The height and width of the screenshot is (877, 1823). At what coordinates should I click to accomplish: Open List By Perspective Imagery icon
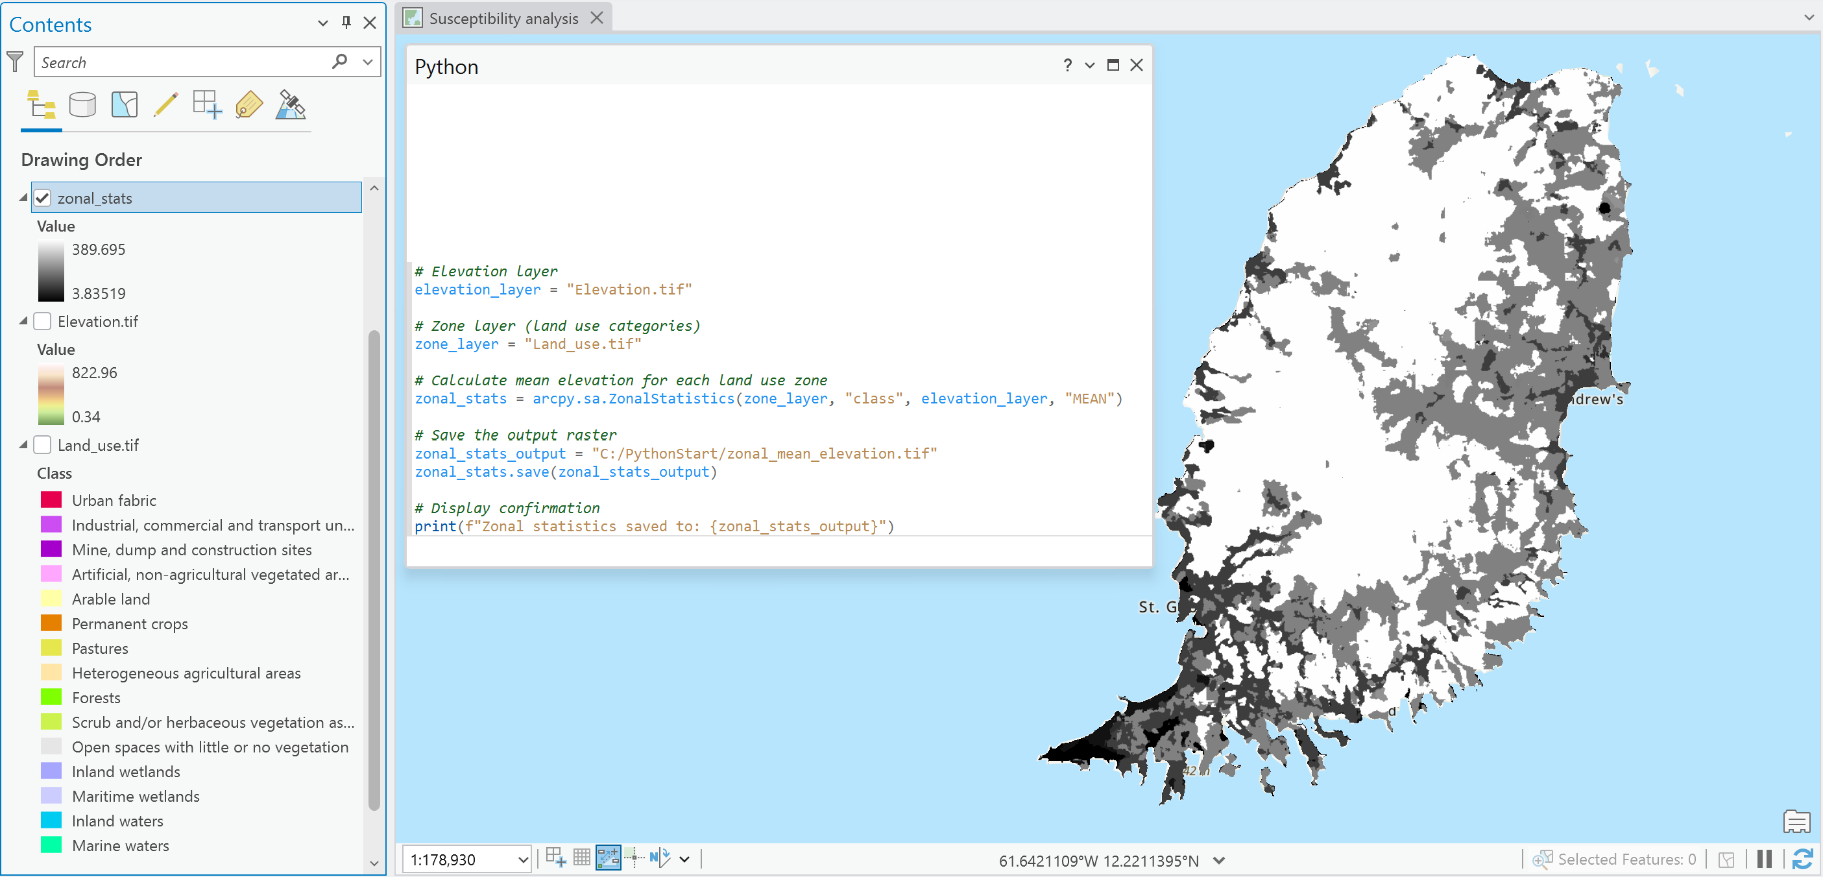pos(290,106)
